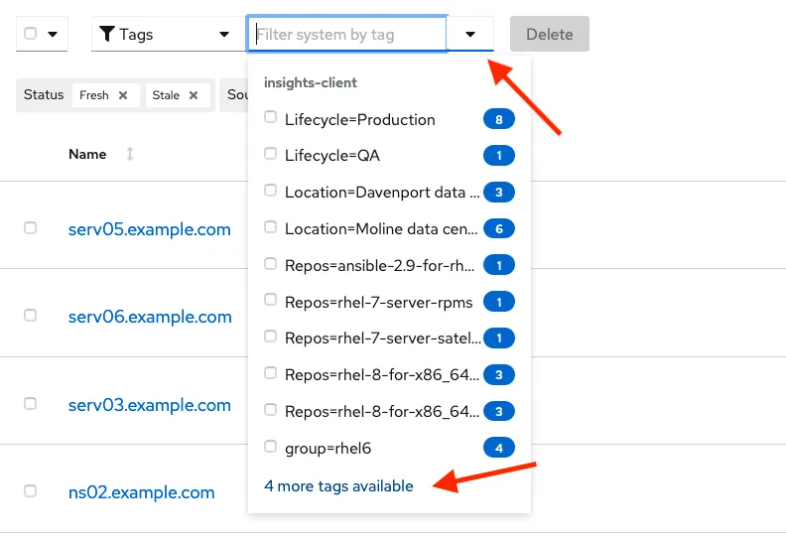Click the Delete button
The height and width of the screenshot is (540, 786).
[x=549, y=34]
